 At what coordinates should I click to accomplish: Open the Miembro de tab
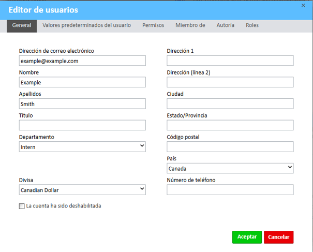click(190, 25)
